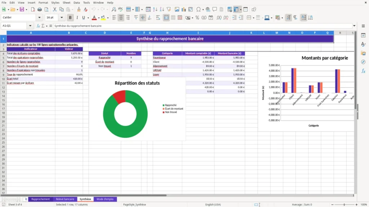
Task: Click the Print Preview icon
Action: point(46,9)
